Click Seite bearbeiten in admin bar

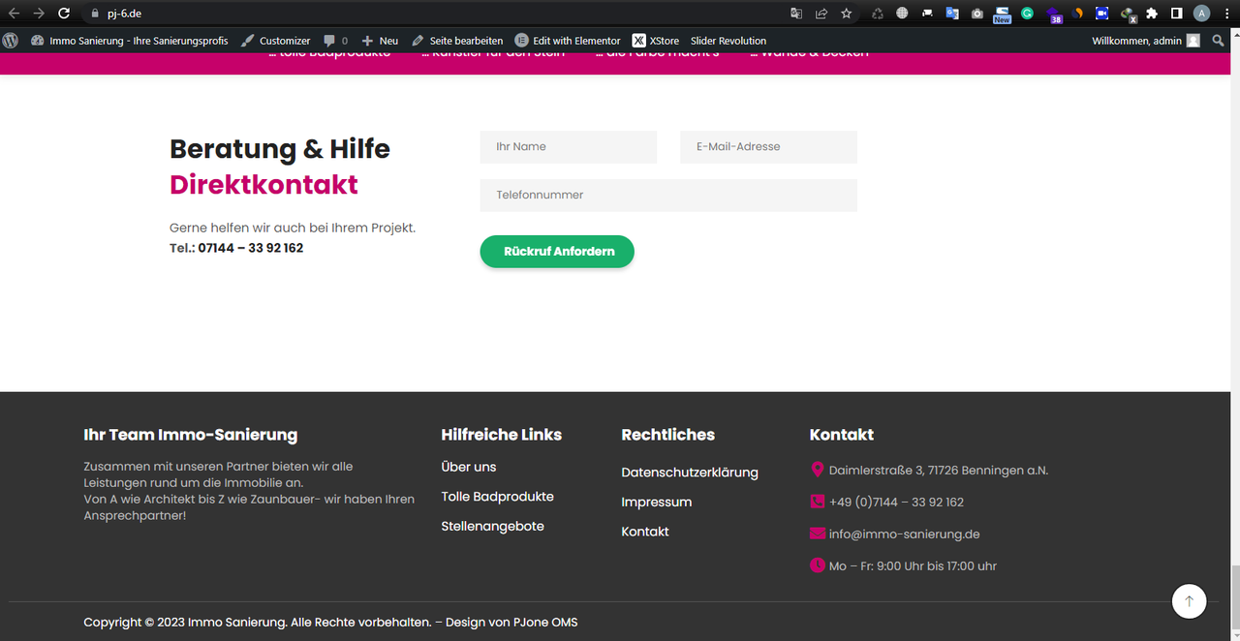(x=457, y=41)
